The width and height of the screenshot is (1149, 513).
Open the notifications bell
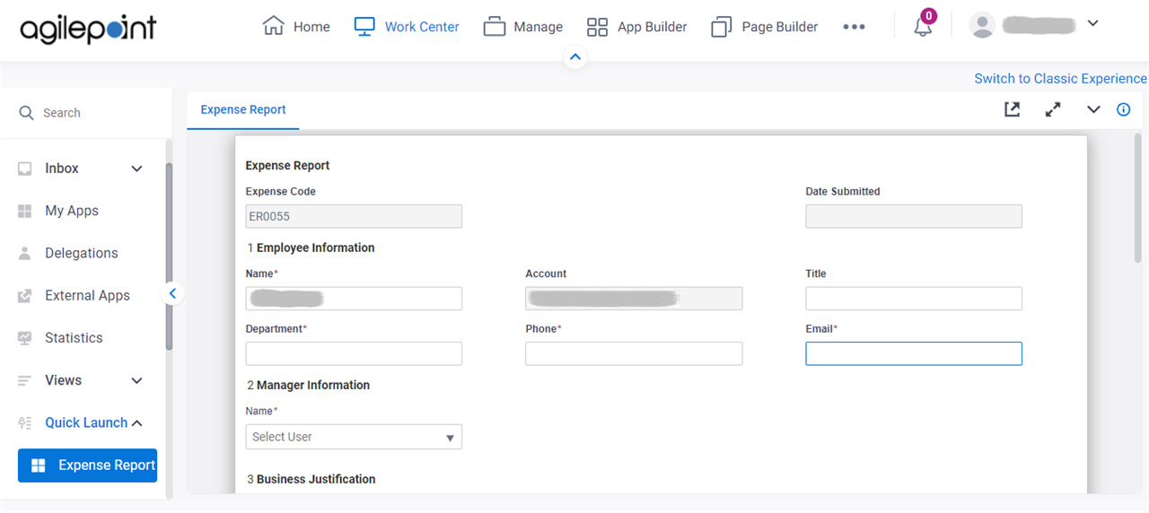point(923,26)
